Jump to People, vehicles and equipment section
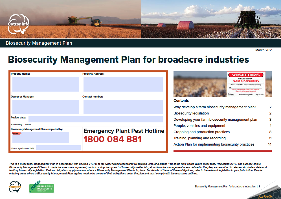The height and width of the screenshot is (199, 281). (x=199, y=126)
